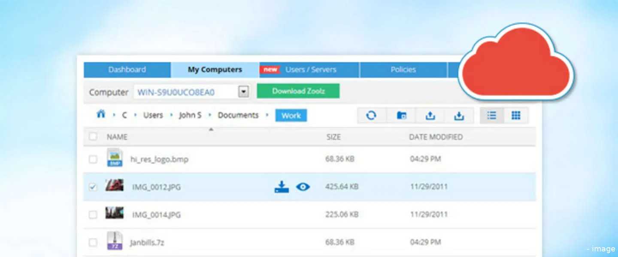Viewport: 618px width, 257px height.
Task: Click the download toolbar icon
Action: tap(459, 116)
